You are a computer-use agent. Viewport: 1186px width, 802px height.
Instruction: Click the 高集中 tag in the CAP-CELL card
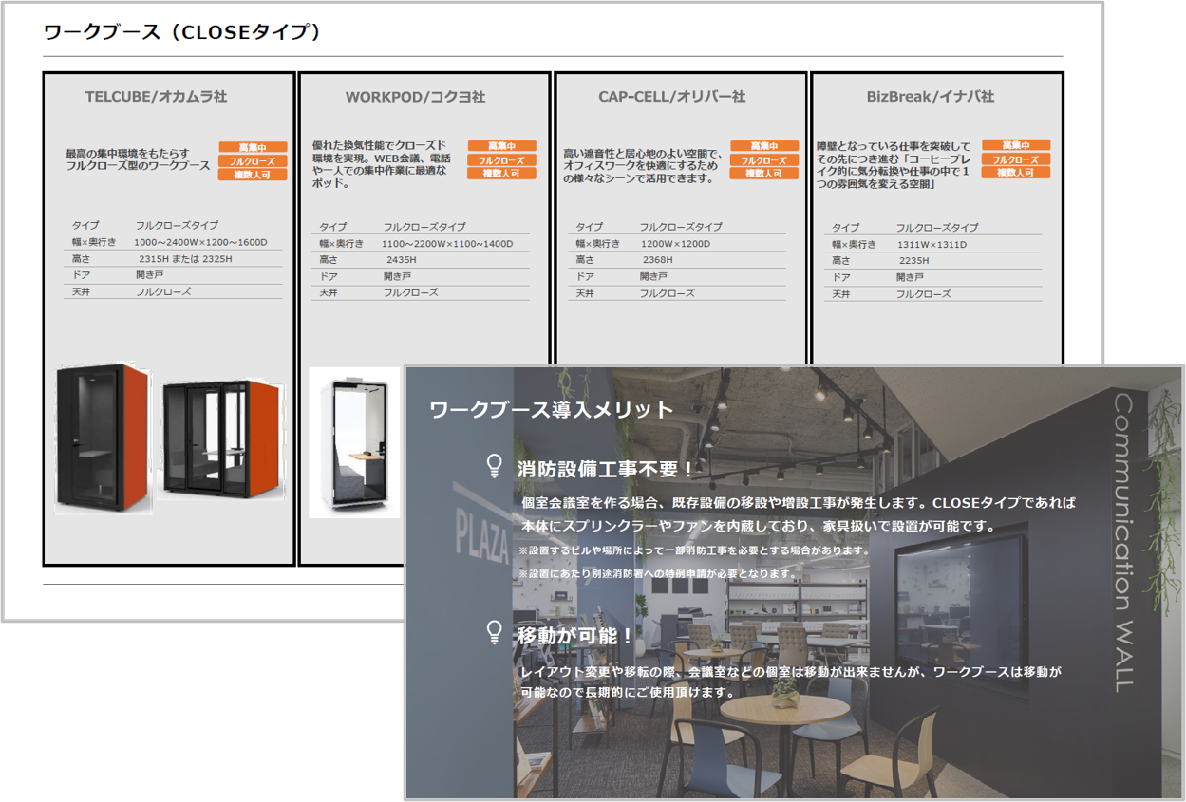(764, 146)
